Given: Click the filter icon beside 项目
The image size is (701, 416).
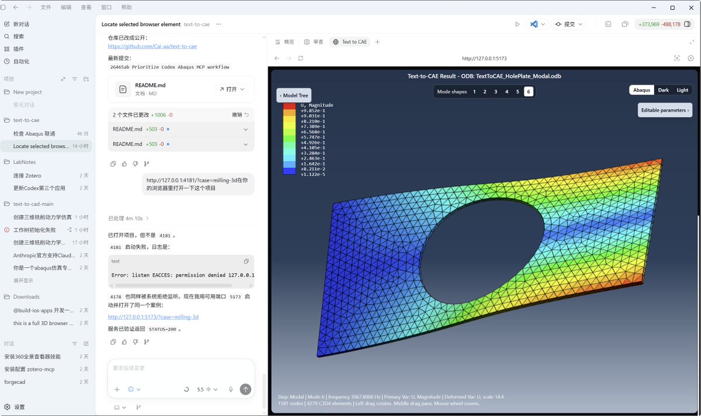Looking at the screenshot, I should (75, 79).
